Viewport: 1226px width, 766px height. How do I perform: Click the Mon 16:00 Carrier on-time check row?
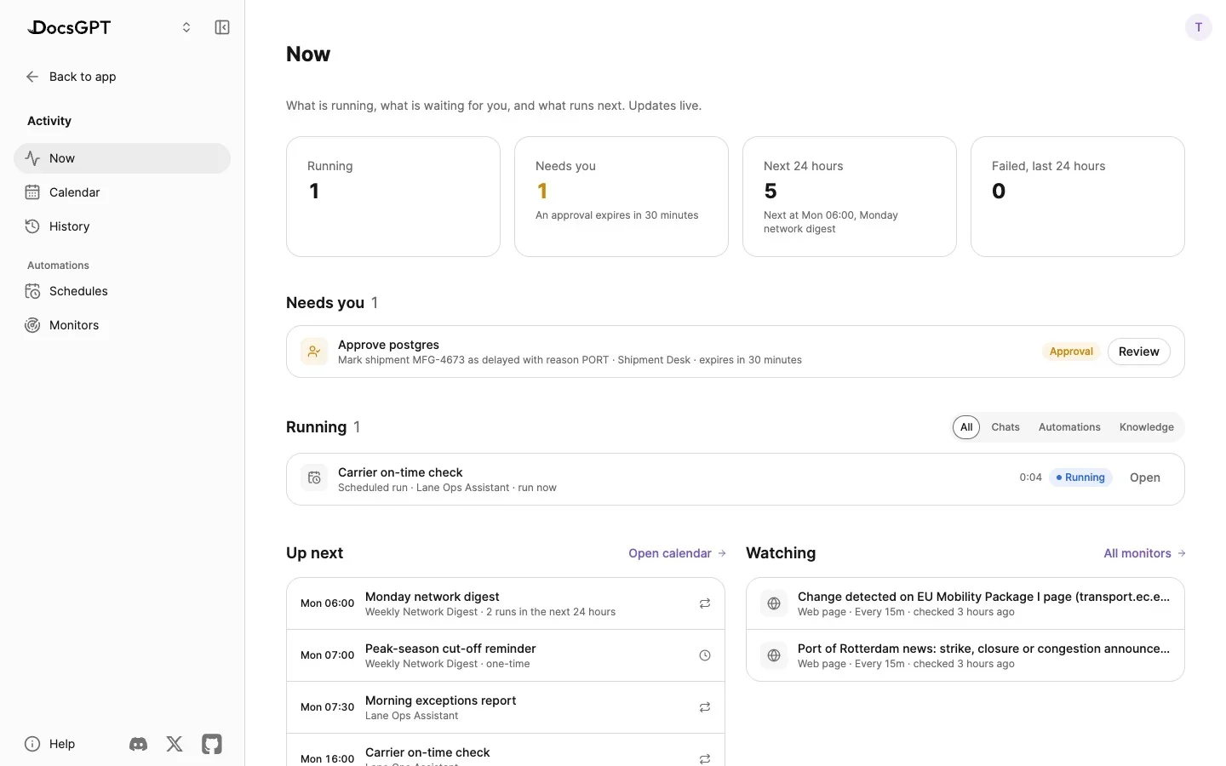pyautogui.click(x=506, y=750)
